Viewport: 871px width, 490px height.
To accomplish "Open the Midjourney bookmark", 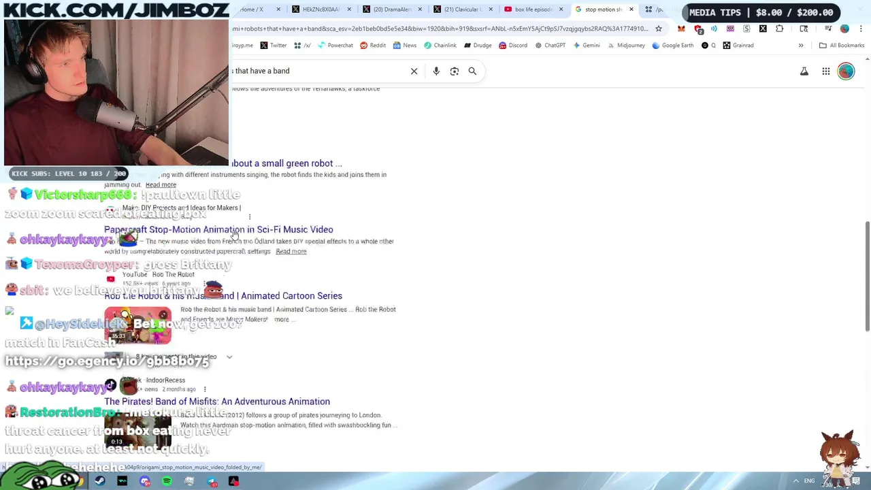I will [x=625, y=46].
